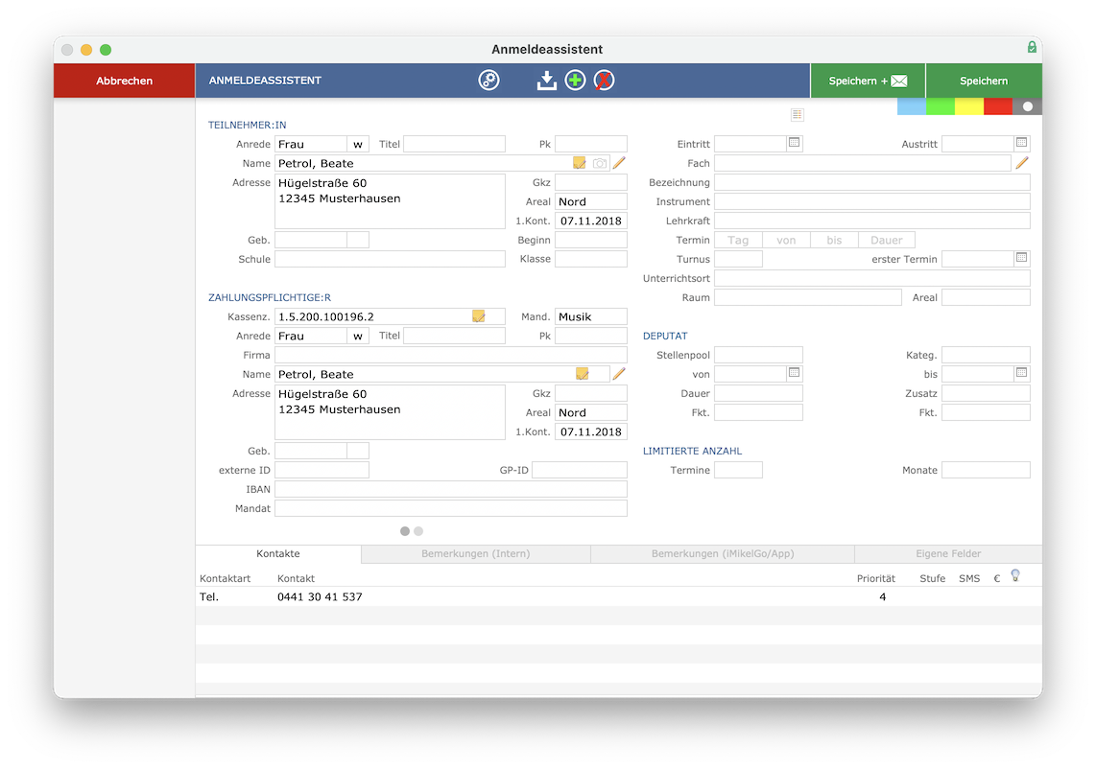Click the Mandat field
Viewport: 1096px width, 769px height.
pos(451,508)
